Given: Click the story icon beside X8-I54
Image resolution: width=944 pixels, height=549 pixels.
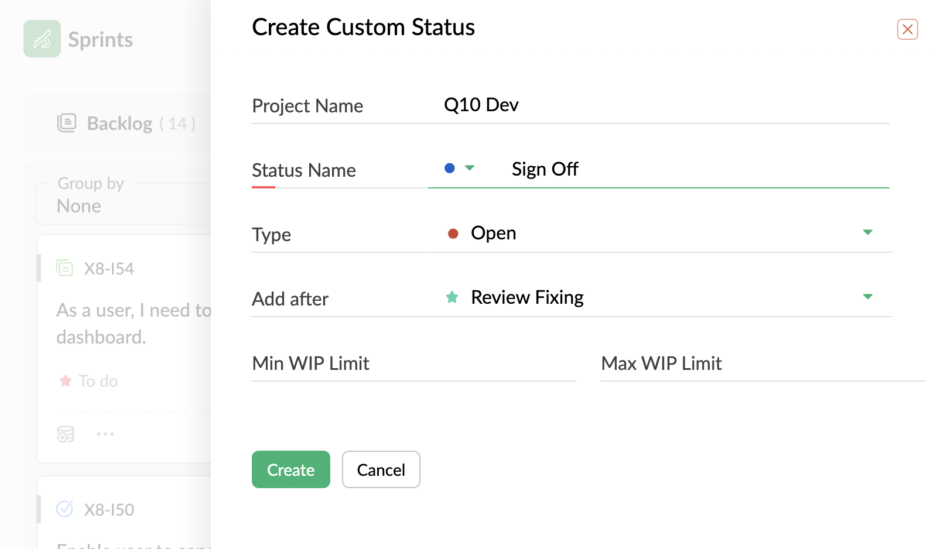Looking at the screenshot, I should click(64, 268).
